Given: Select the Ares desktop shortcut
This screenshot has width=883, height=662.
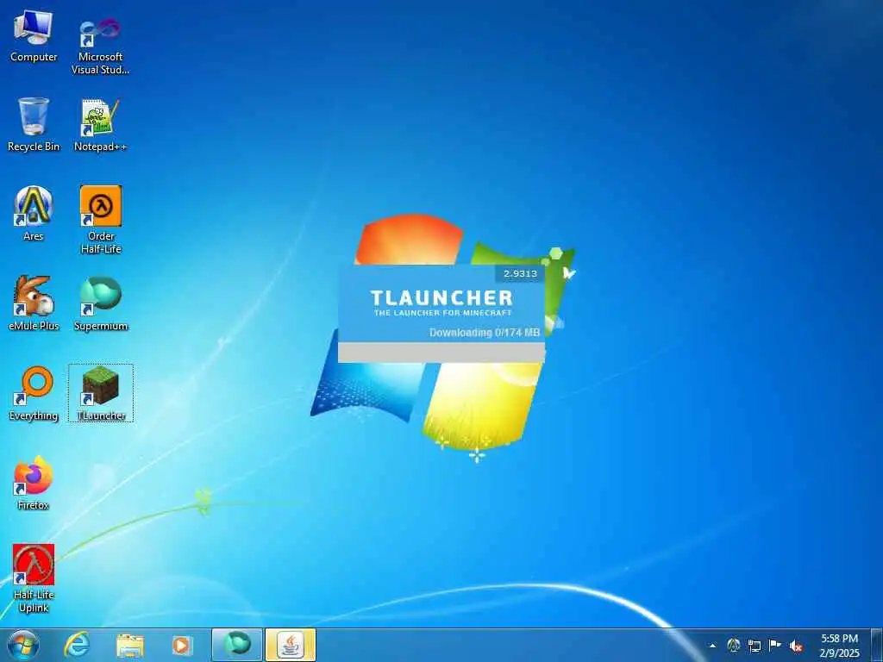Looking at the screenshot, I should 34,213.
